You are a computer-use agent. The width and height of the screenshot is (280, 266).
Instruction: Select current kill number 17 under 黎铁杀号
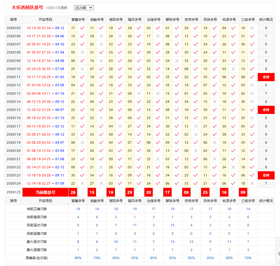point(167,192)
